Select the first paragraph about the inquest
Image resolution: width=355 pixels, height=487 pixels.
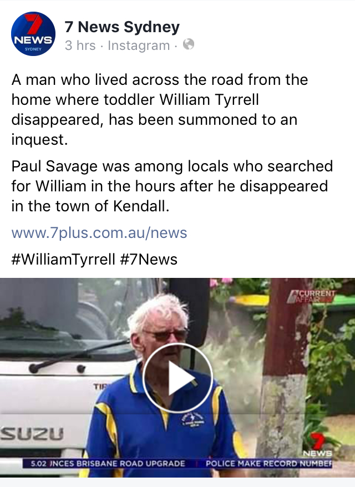(x=160, y=109)
